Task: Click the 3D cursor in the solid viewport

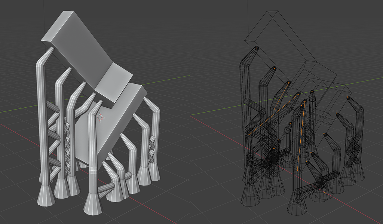Action: click(100, 117)
